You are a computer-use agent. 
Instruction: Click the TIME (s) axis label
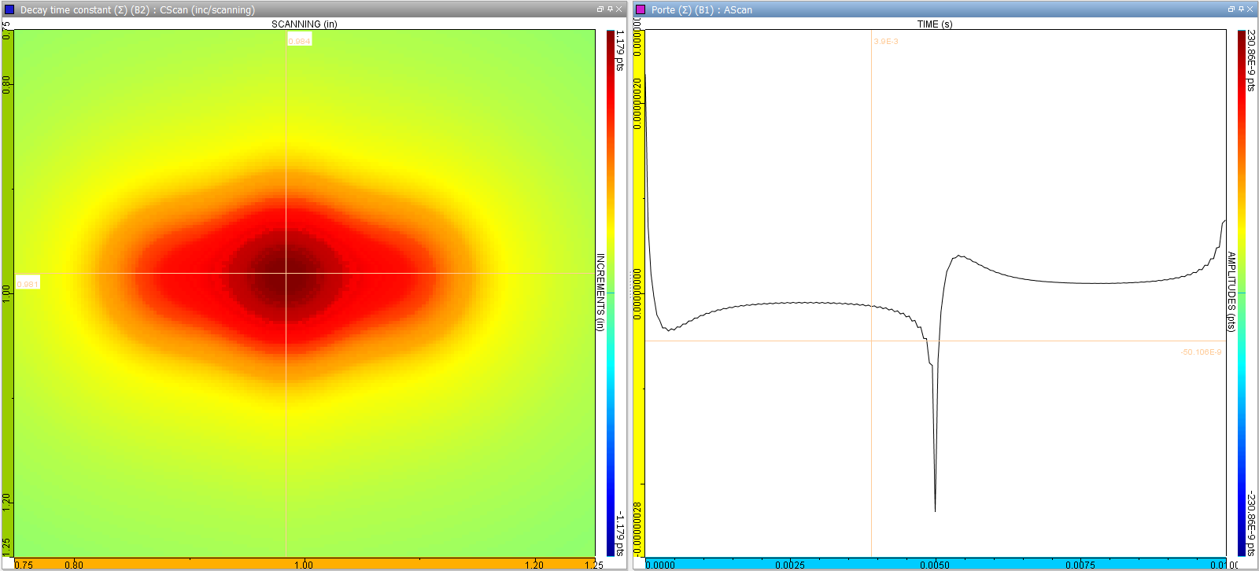pos(935,24)
